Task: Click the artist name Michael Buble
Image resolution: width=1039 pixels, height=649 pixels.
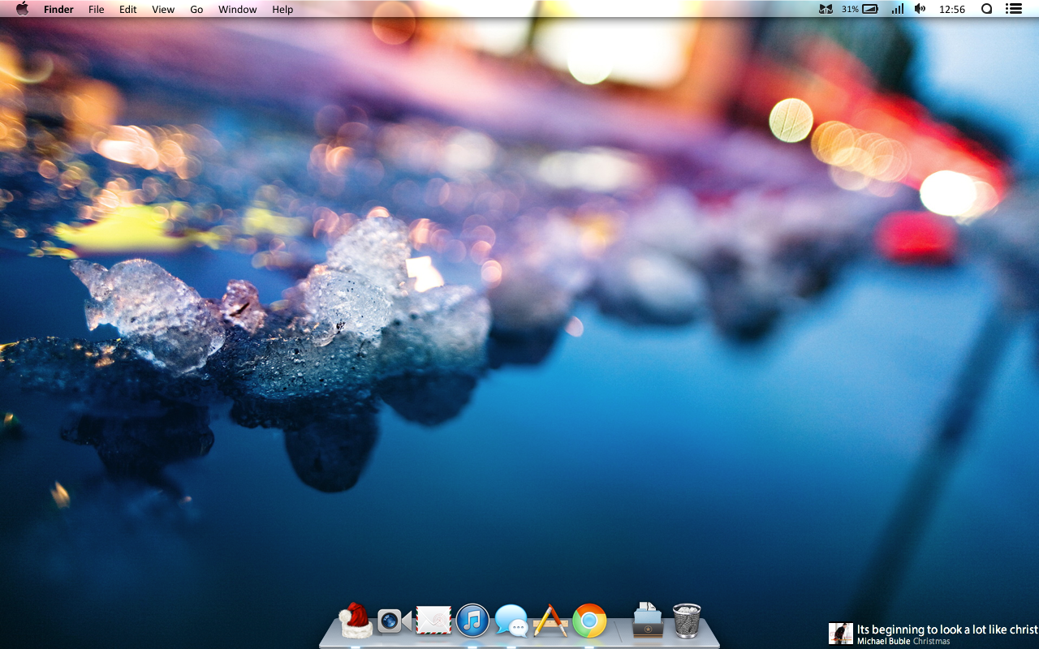Action: click(883, 642)
